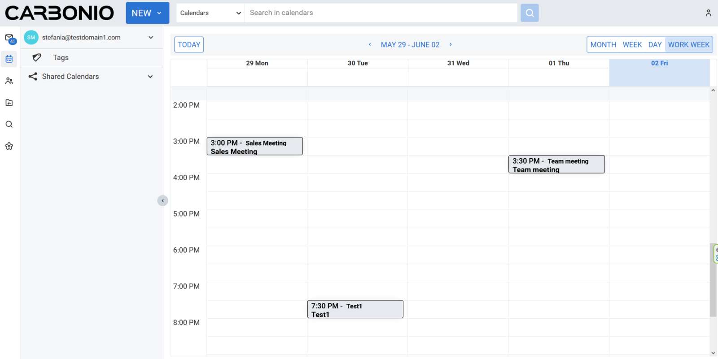The height and width of the screenshot is (359, 718).
Task: Open the Files module icon
Action: 9,103
